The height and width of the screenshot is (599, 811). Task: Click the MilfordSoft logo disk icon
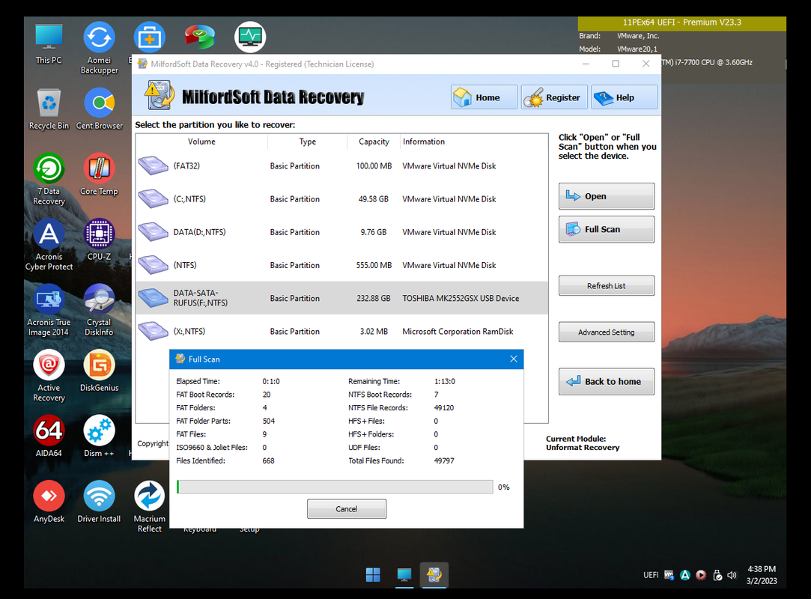[x=160, y=95]
